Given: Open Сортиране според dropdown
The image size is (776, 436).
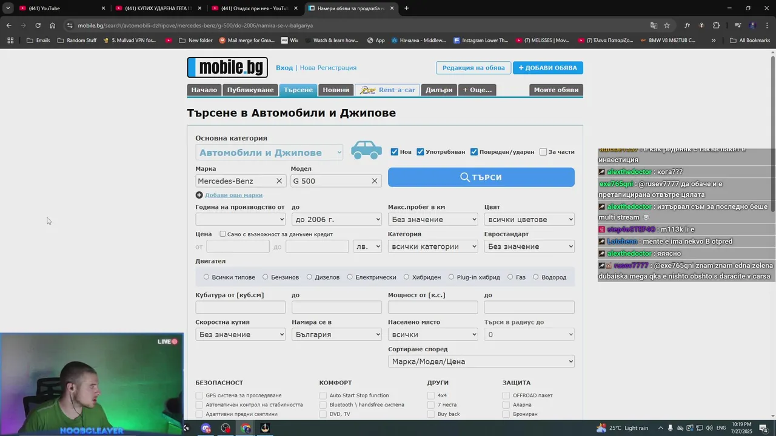Looking at the screenshot, I should click(481, 362).
